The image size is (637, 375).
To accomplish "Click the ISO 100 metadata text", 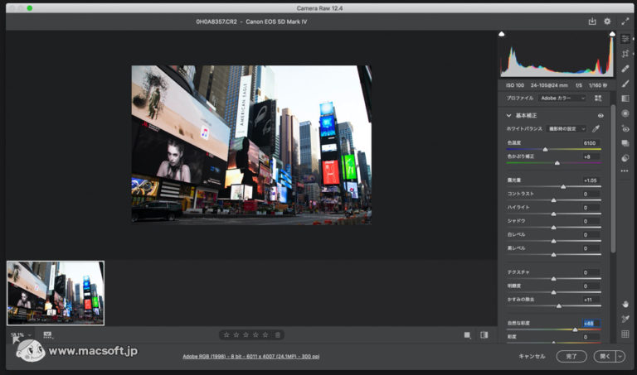I will (515, 85).
